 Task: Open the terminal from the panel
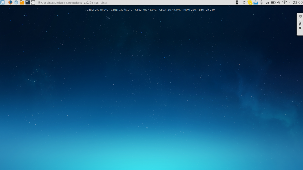pos(28,3)
